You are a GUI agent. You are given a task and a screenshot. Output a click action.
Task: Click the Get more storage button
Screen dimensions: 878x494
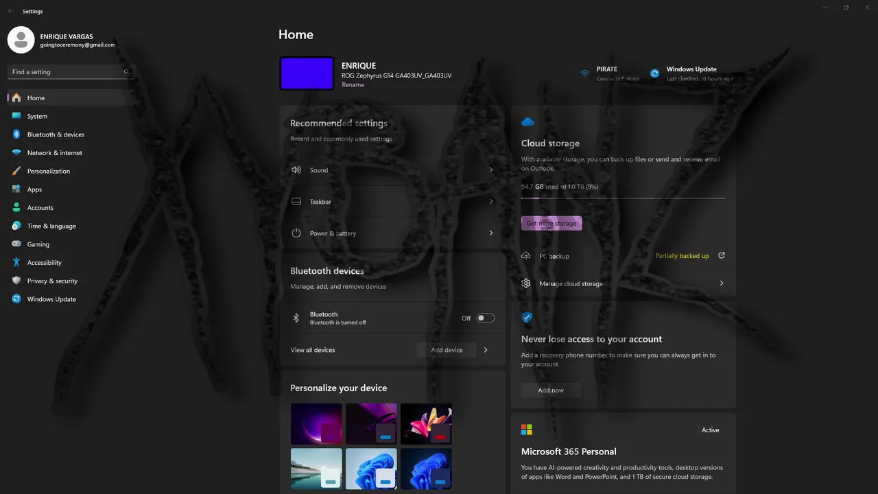click(551, 224)
